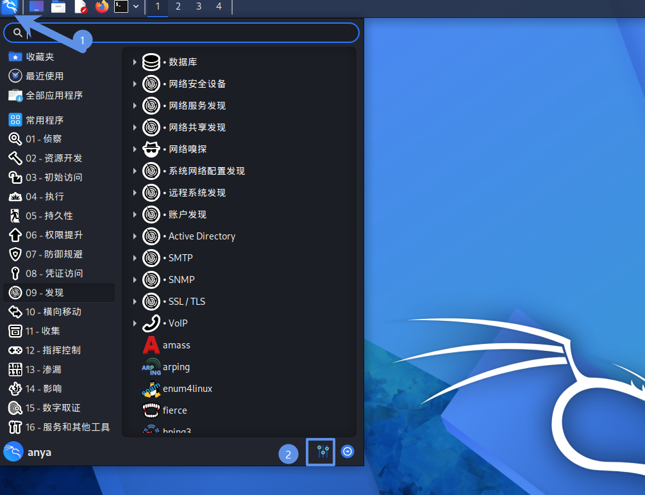Open 全部应用程序 category

(x=54, y=95)
